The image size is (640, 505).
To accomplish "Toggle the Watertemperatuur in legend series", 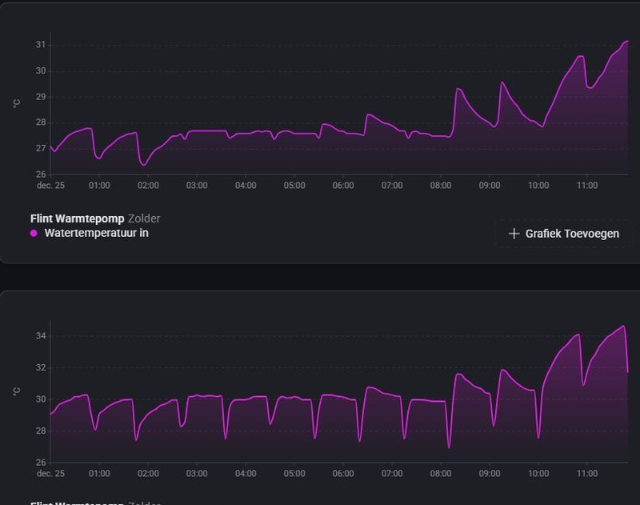I will tap(96, 233).
